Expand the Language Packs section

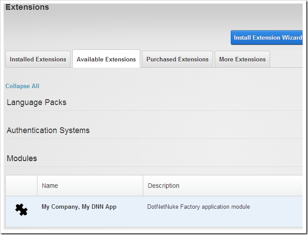point(37,102)
